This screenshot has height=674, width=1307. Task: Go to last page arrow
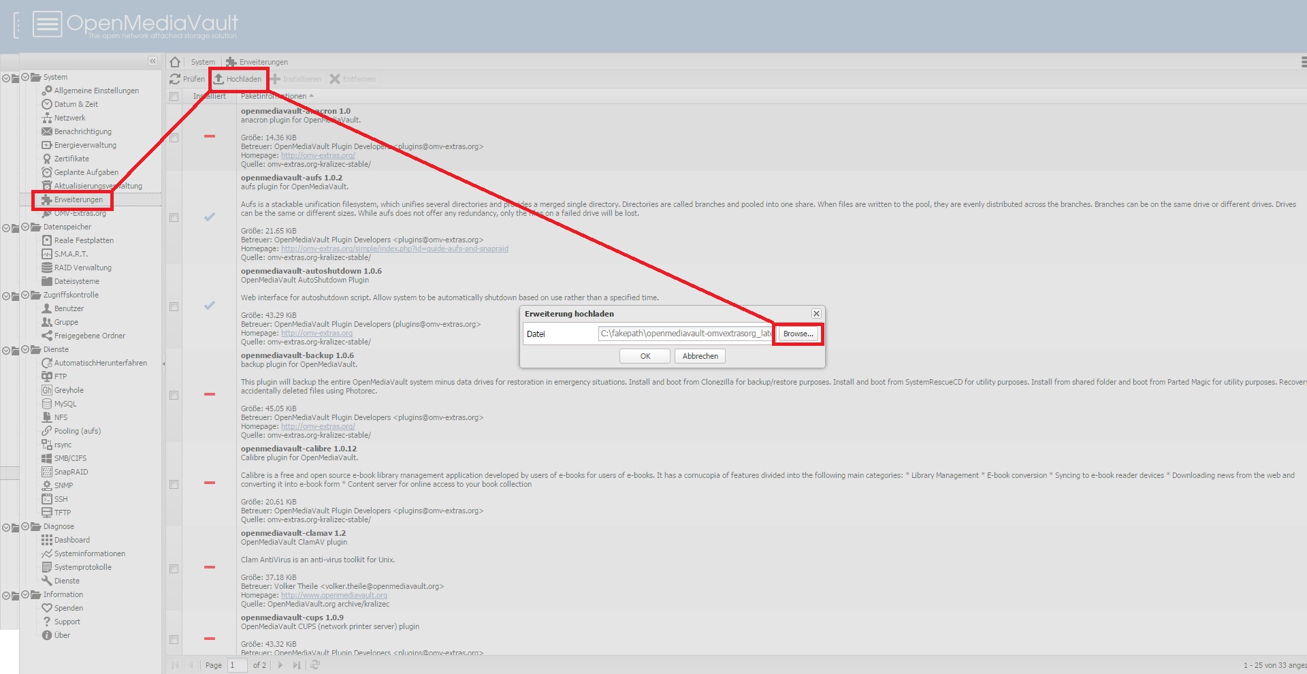click(296, 665)
